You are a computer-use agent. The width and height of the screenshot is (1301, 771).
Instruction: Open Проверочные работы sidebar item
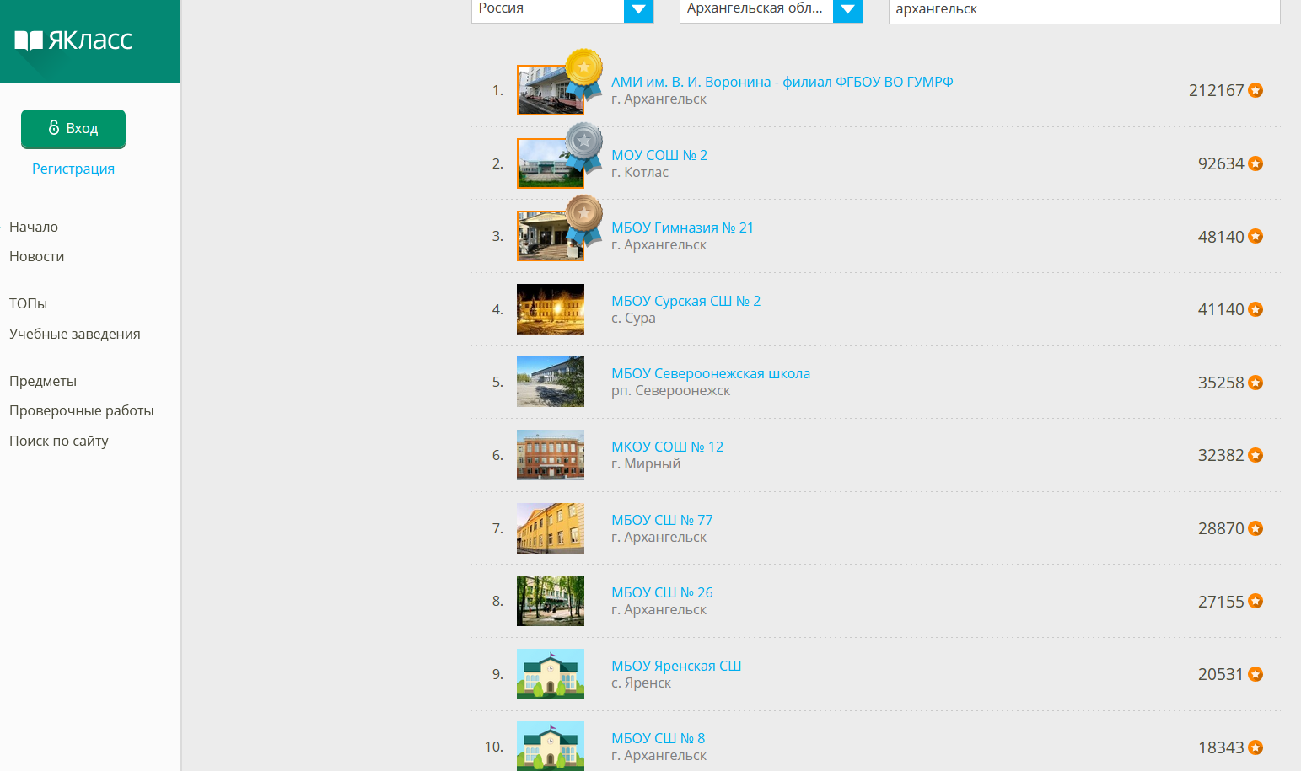[x=81, y=410]
